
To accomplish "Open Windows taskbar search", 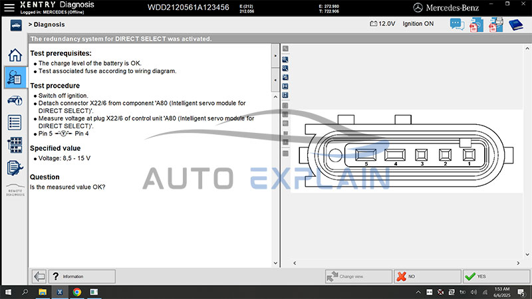I will [25, 292].
